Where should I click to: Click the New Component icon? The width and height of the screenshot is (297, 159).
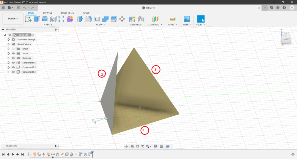132,19
